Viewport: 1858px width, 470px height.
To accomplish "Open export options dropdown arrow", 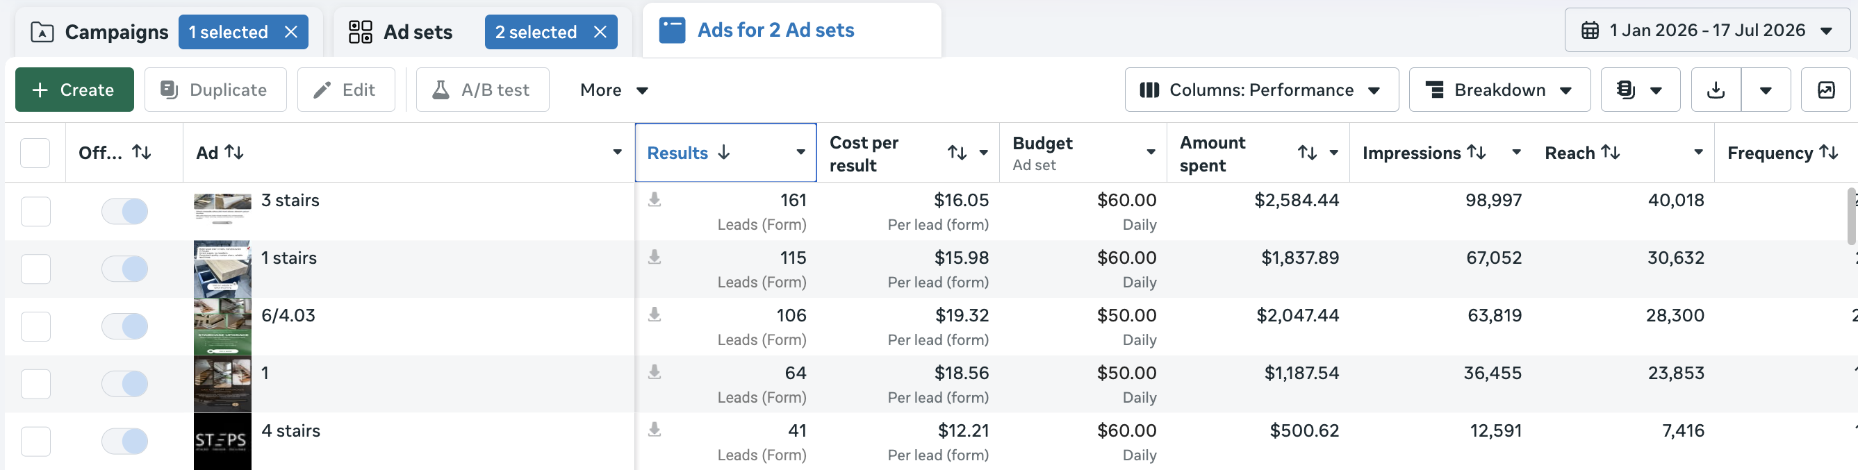I will (1766, 90).
